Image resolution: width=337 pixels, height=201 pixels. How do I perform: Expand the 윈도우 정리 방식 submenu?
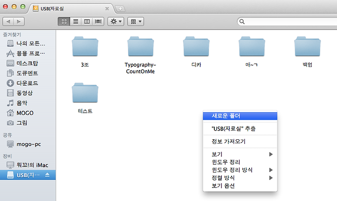(x=240, y=170)
